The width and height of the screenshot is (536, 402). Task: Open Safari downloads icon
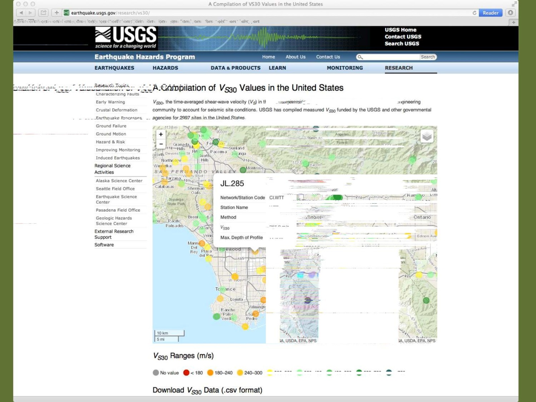(x=510, y=13)
